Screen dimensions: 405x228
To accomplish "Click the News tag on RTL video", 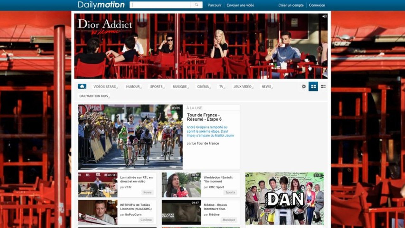I will click(x=147, y=193).
